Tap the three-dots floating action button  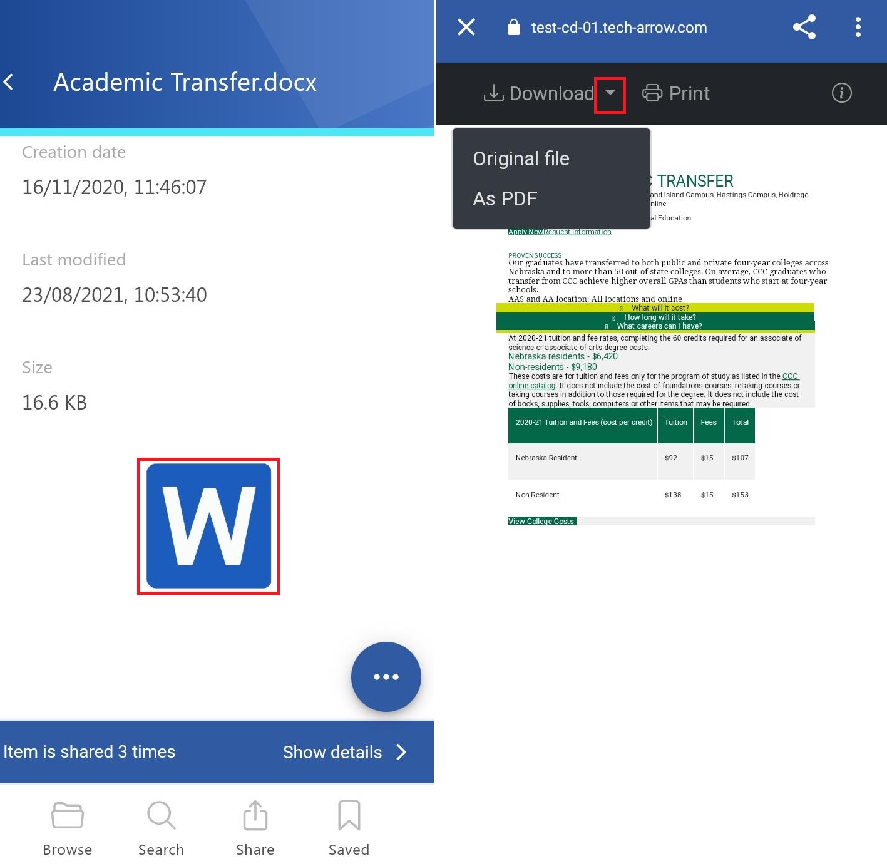tap(386, 677)
